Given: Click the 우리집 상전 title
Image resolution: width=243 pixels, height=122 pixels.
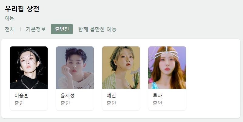Looking at the screenshot, I should (x=22, y=9).
